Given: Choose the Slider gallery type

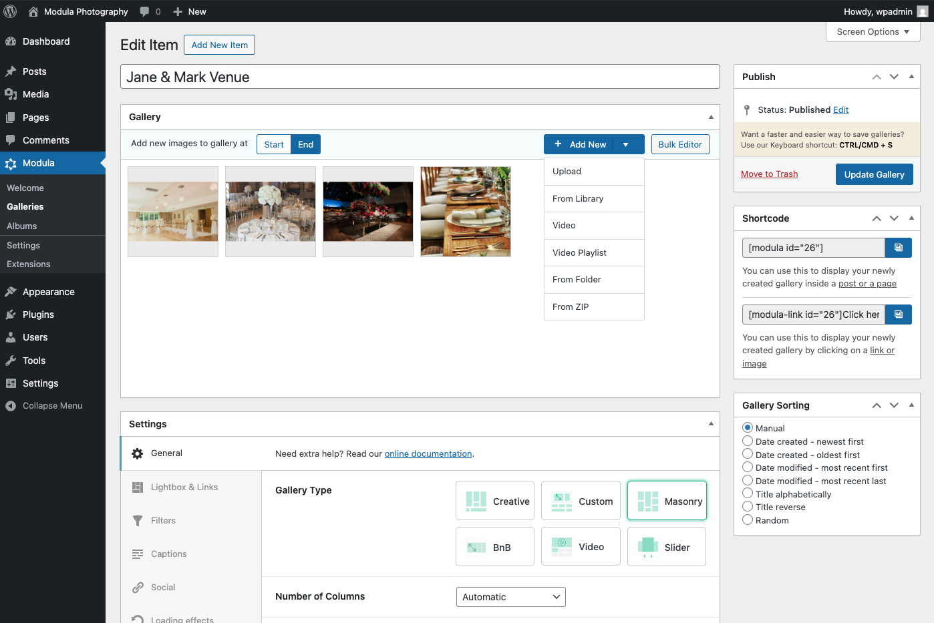Looking at the screenshot, I should pyautogui.click(x=666, y=547).
